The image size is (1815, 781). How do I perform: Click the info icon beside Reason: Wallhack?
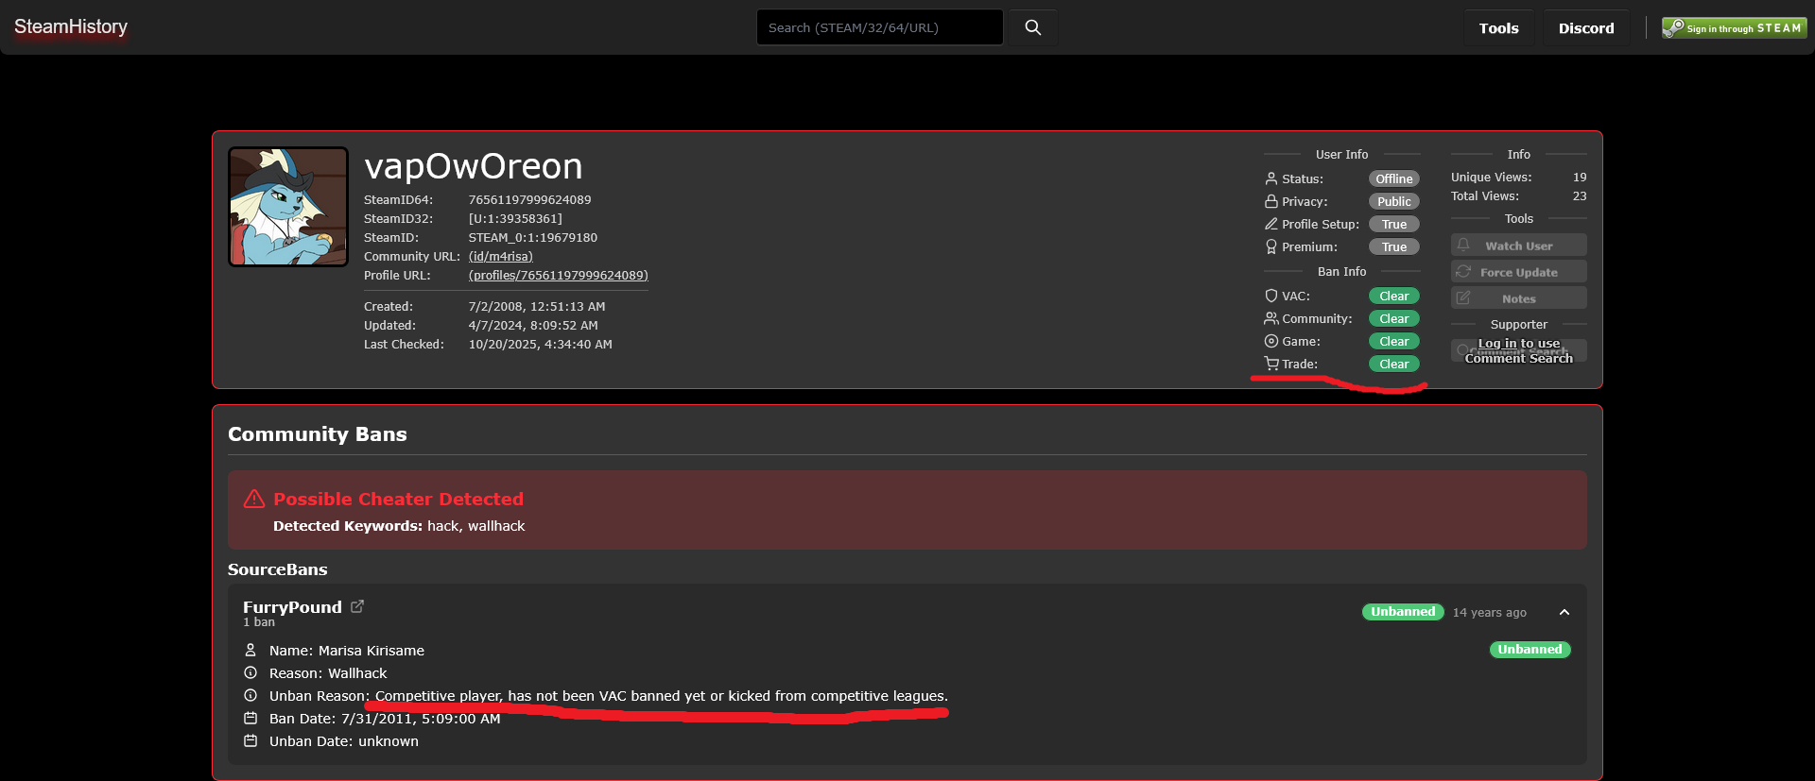click(251, 672)
